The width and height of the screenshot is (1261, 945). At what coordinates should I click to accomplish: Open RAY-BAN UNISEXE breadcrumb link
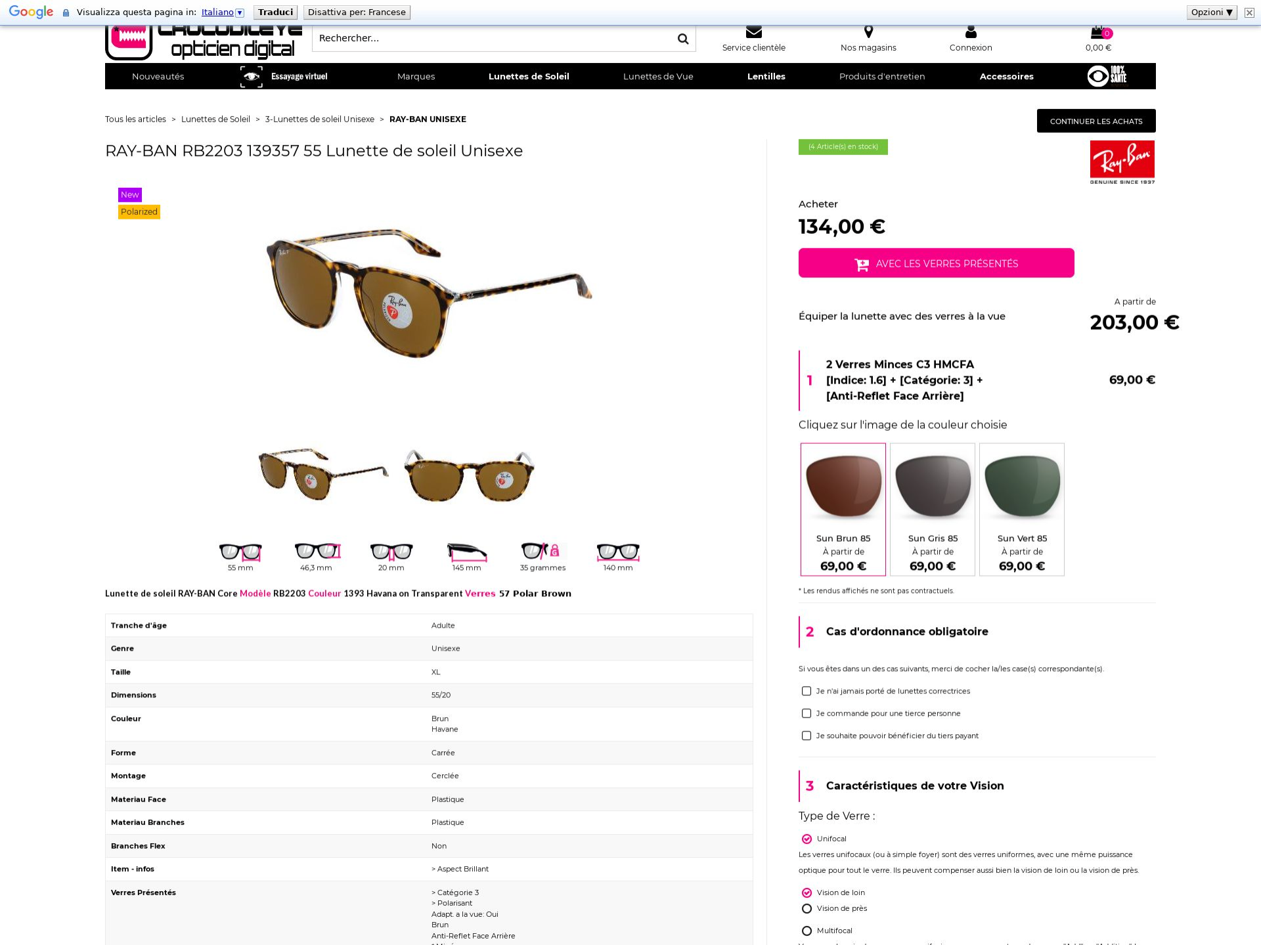click(x=428, y=119)
